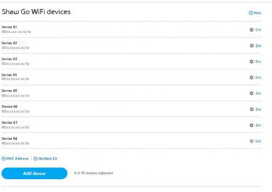272x192 pixels.
Task: Click the HotSpot 2.0 info icon
Action: (35, 159)
